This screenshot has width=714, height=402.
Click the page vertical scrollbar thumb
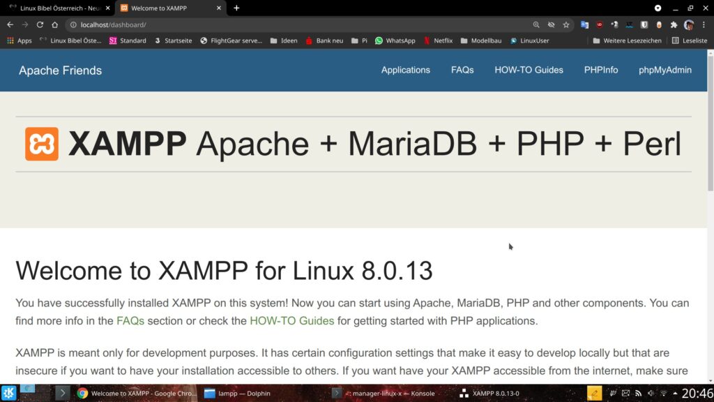point(711,123)
